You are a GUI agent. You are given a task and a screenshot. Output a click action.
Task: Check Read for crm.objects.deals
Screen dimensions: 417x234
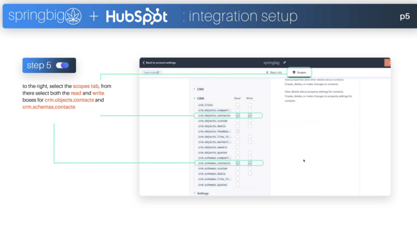click(x=238, y=126)
